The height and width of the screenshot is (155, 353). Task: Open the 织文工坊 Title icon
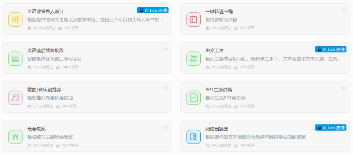[x=193, y=59]
